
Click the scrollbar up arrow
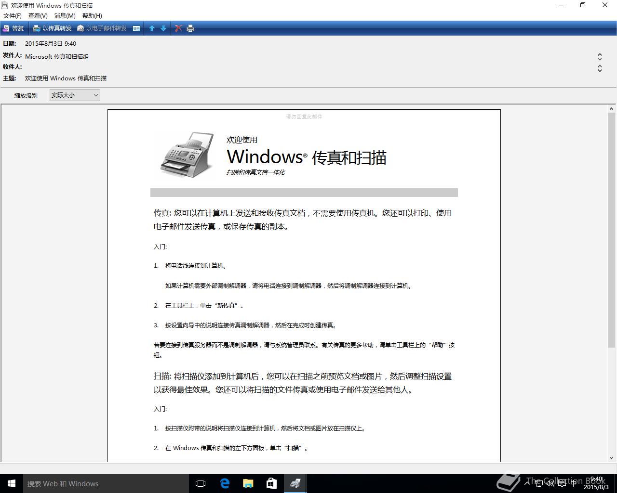pos(611,109)
